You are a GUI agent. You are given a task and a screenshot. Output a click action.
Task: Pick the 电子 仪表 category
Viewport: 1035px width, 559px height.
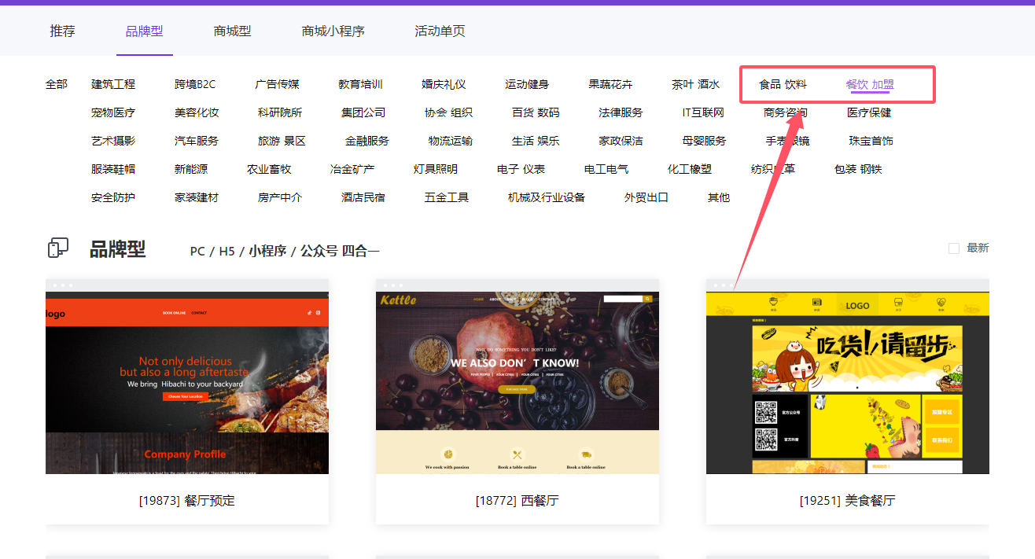pyautogui.click(x=521, y=169)
